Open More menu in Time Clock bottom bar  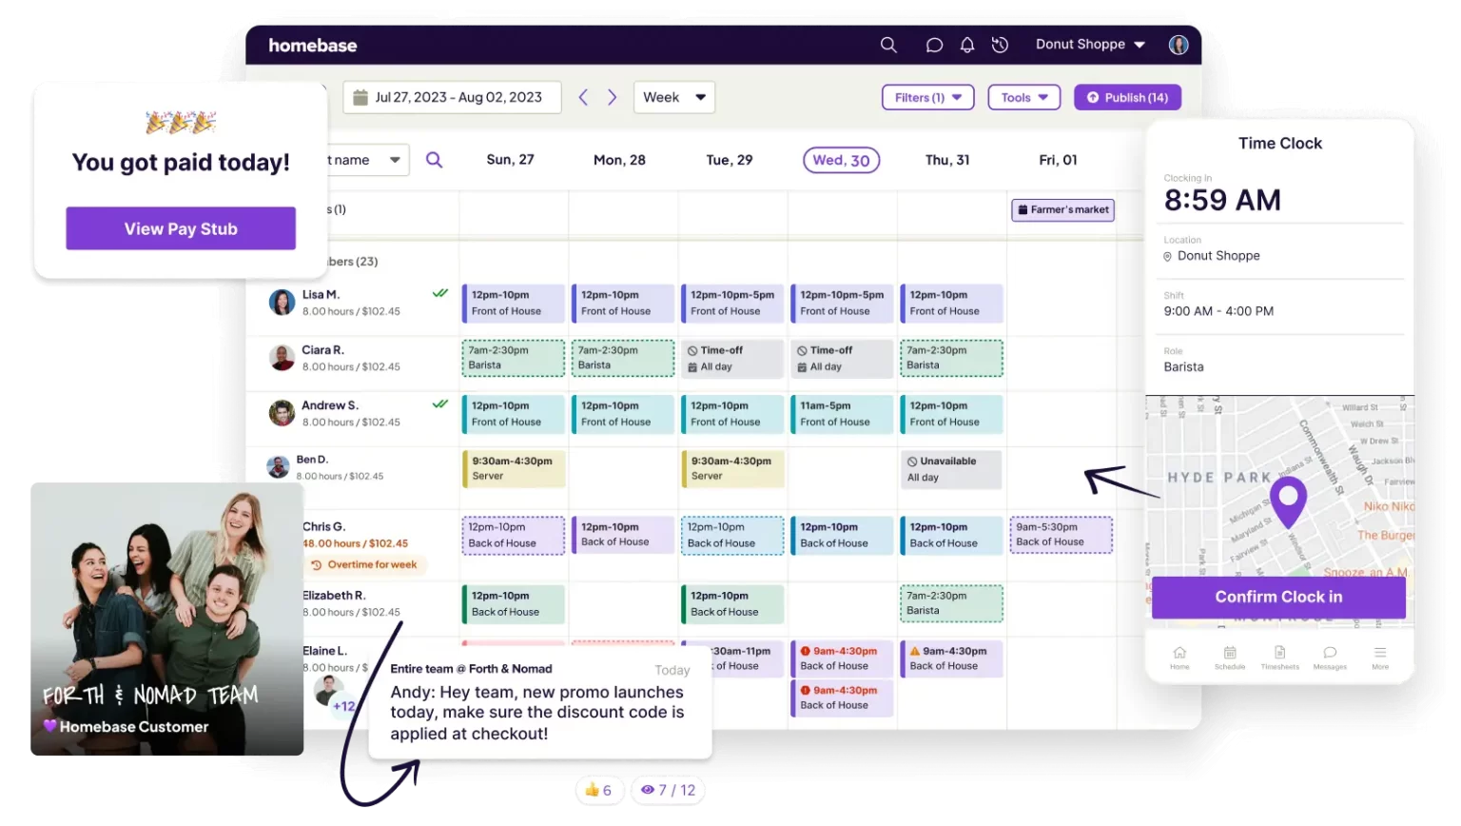click(x=1380, y=658)
